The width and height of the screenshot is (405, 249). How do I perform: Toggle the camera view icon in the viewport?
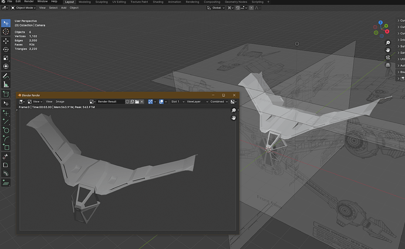coord(388,58)
